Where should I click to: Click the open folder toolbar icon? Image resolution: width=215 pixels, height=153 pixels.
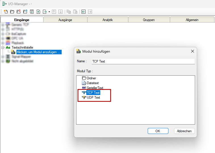[12, 12]
